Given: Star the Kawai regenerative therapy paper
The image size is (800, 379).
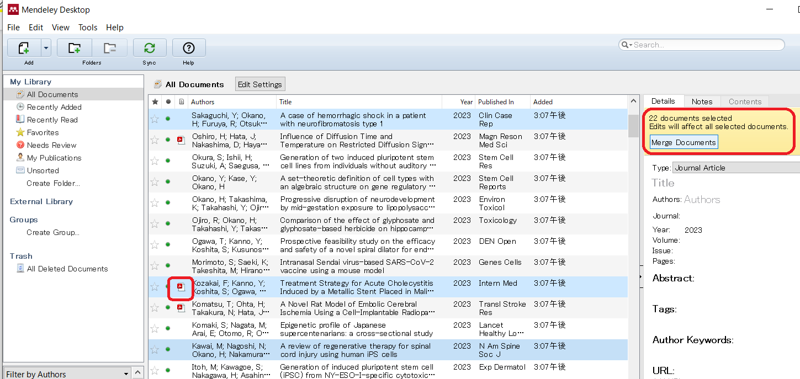Looking at the screenshot, I should click(x=155, y=350).
